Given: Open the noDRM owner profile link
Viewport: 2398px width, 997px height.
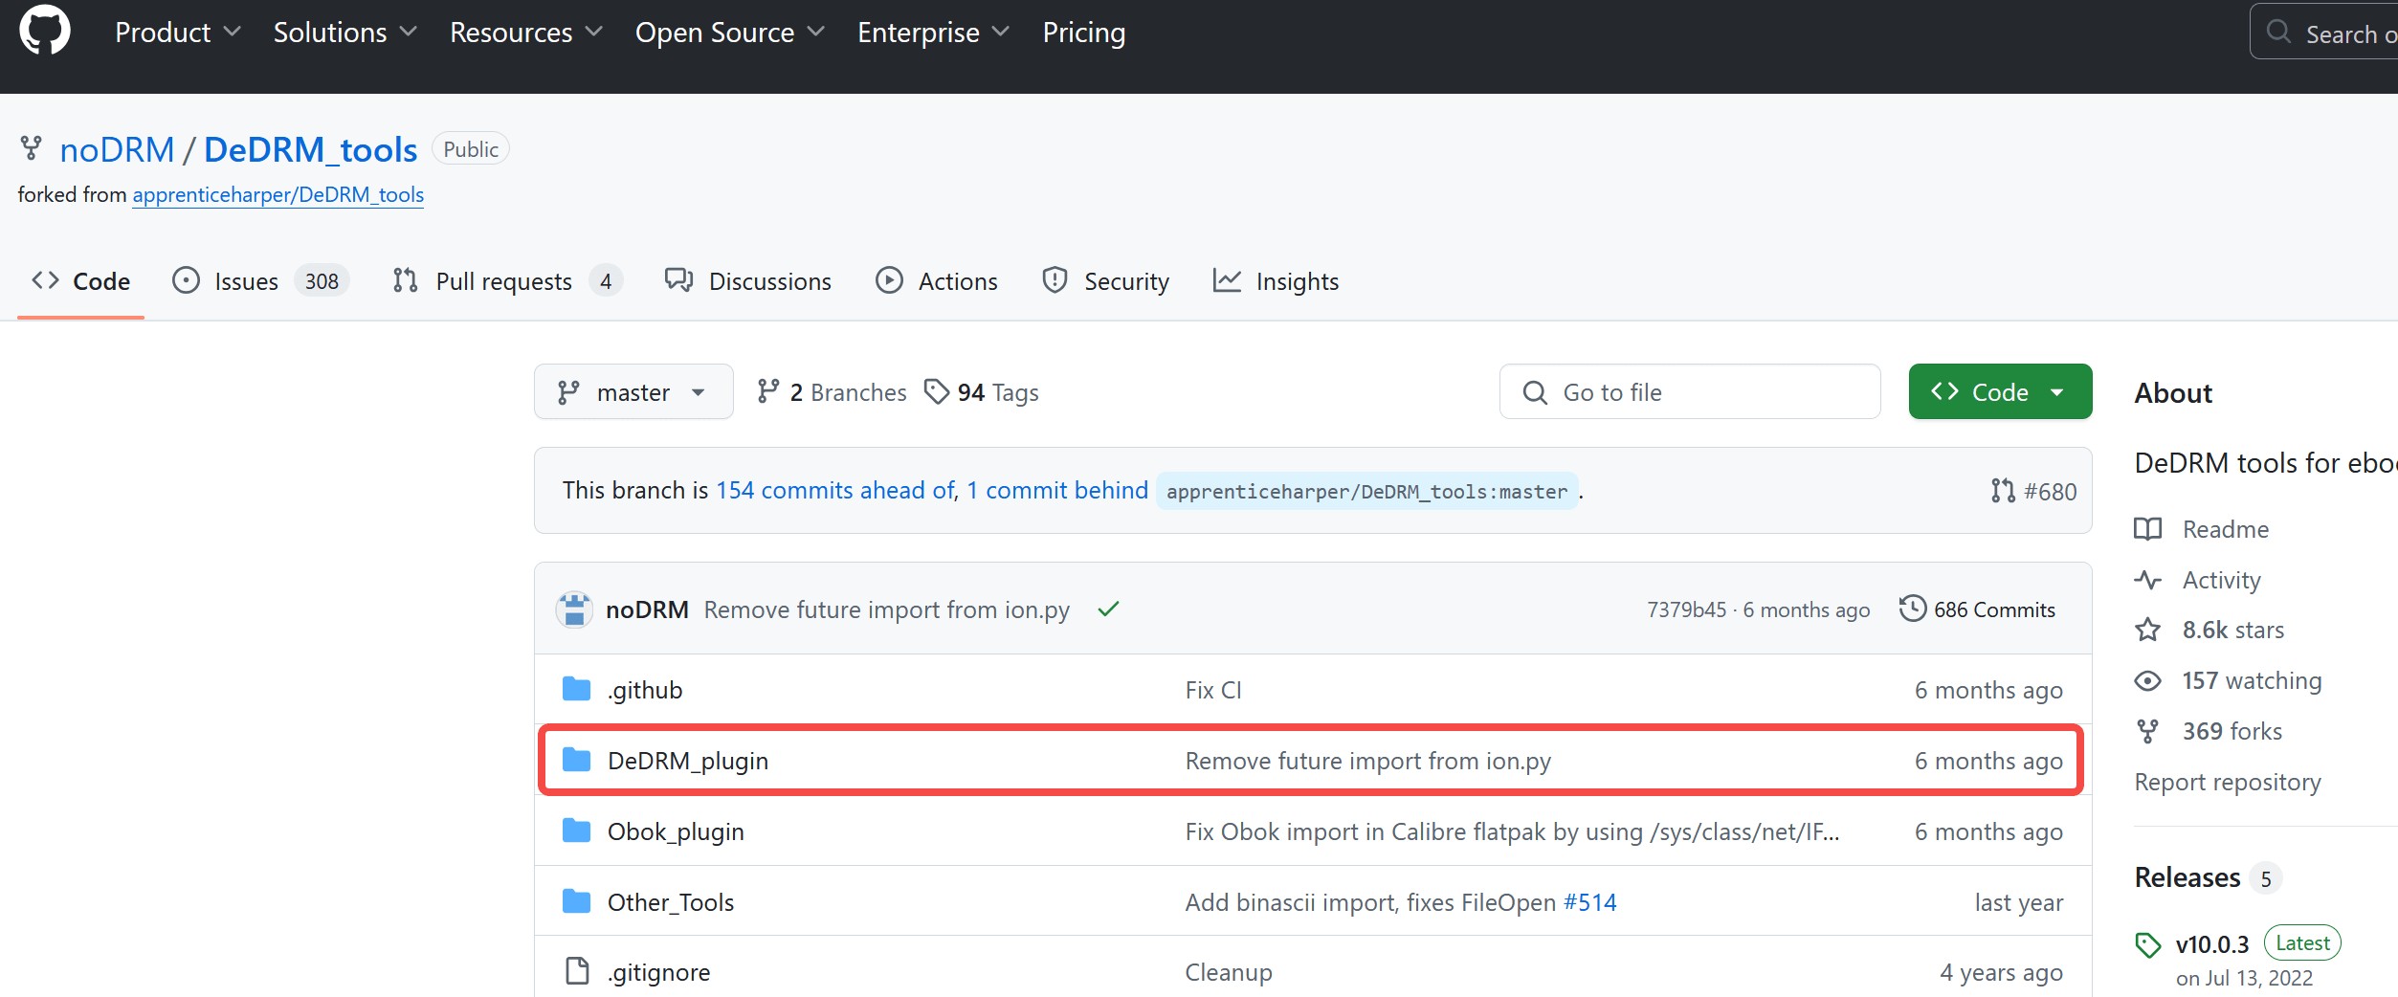Looking at the screenshot, I should click(x=117, y=150).
